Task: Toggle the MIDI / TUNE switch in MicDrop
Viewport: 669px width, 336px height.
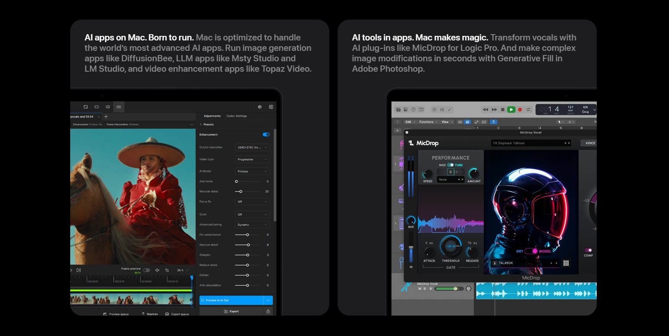Action: tap(450, 165)
